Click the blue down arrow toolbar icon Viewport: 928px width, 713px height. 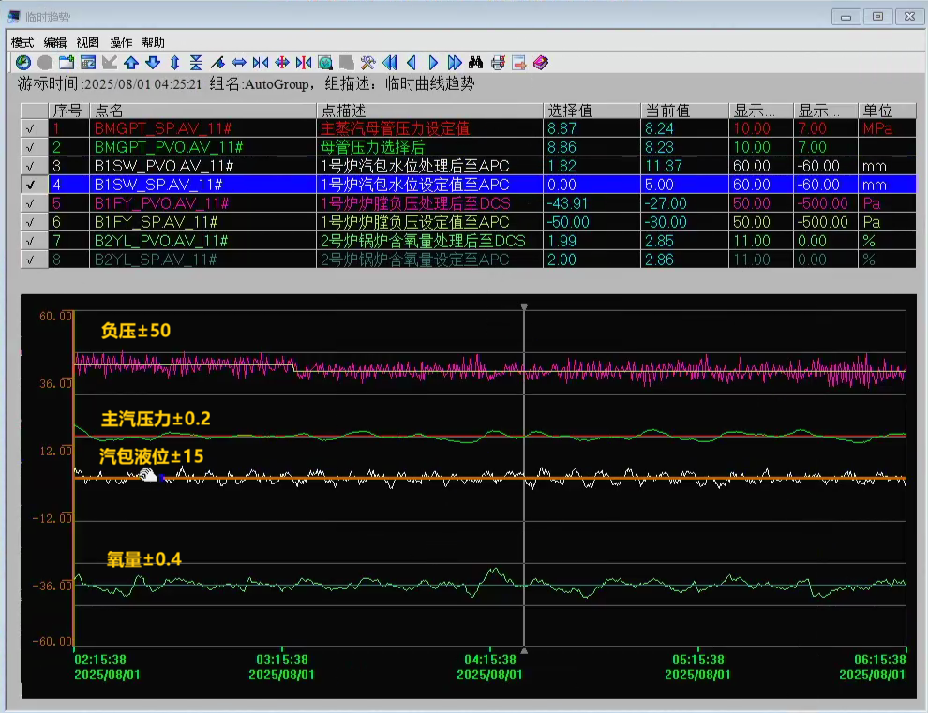[153, 63]
